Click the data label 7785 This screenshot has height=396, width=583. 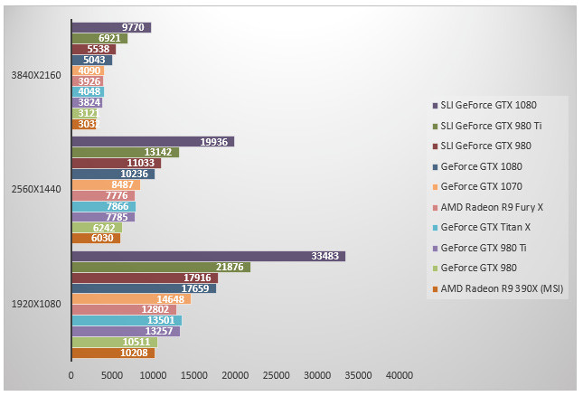point(117,217)
